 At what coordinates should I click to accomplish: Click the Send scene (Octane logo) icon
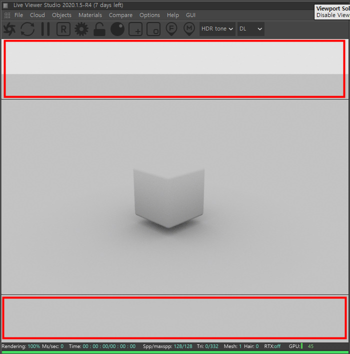click(x=9, y=29)
